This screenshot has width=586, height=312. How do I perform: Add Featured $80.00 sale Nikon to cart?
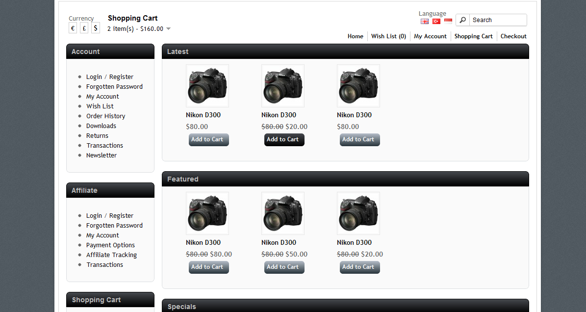click(208, 267)
